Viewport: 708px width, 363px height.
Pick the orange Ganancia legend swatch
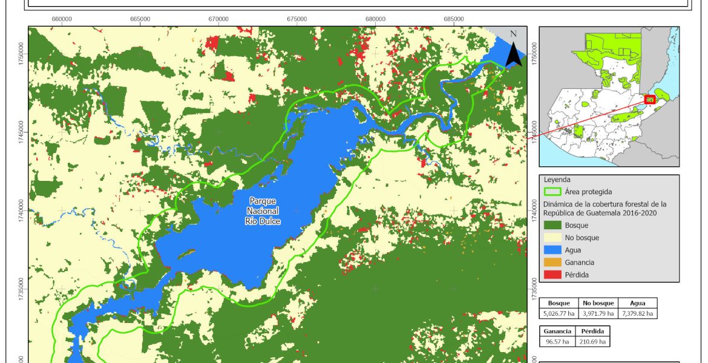[x=552, y=263]
